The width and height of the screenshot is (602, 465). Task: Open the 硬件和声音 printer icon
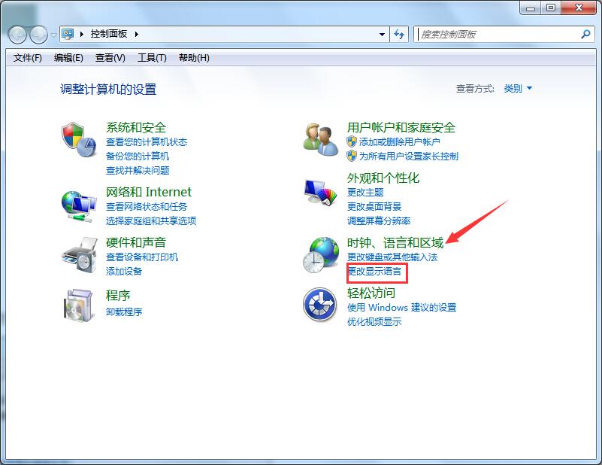[80, 255]
